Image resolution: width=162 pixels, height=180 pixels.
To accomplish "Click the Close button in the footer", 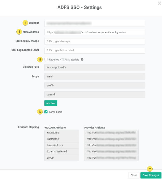I will 134,175.
